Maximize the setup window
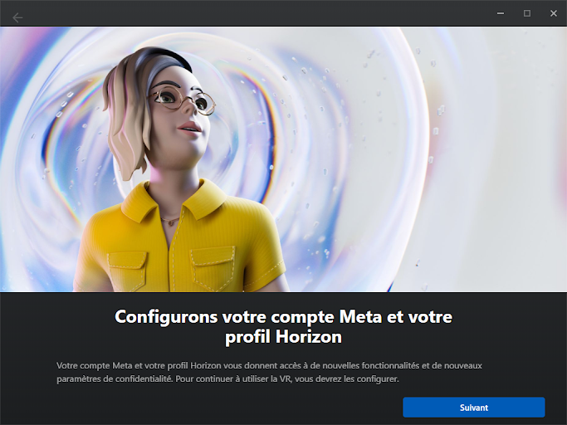Screen dimensions: 567x425 (527, 13)
